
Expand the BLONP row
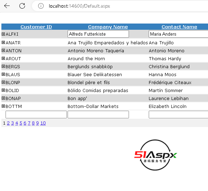pos(3,82)
